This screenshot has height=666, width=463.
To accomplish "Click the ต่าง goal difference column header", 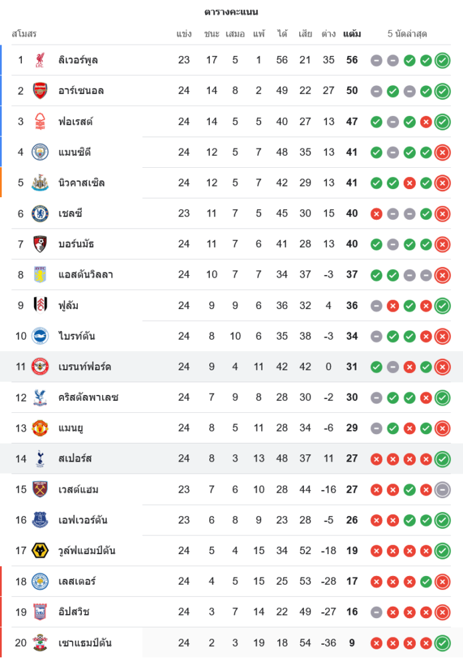I will [328, 34].
